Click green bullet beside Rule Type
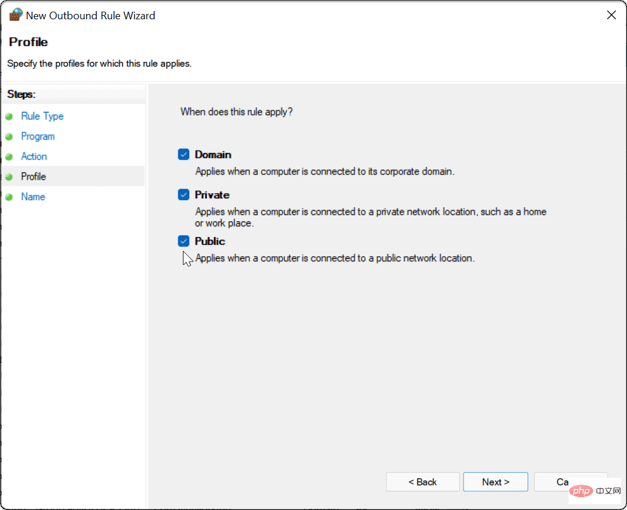 click(x=9, y=117)
